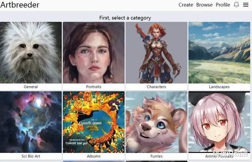Select the cartoon Furries thumbnail
The height and width of the screenshot is (162, 252).
pos(157,122)
